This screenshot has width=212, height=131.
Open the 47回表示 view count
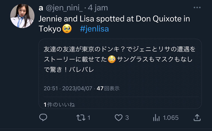(x=108, y=89)
